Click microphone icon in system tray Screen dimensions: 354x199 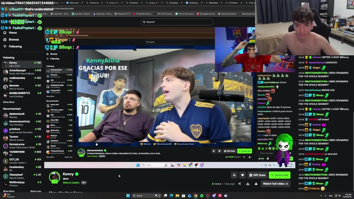pos(326,196)
